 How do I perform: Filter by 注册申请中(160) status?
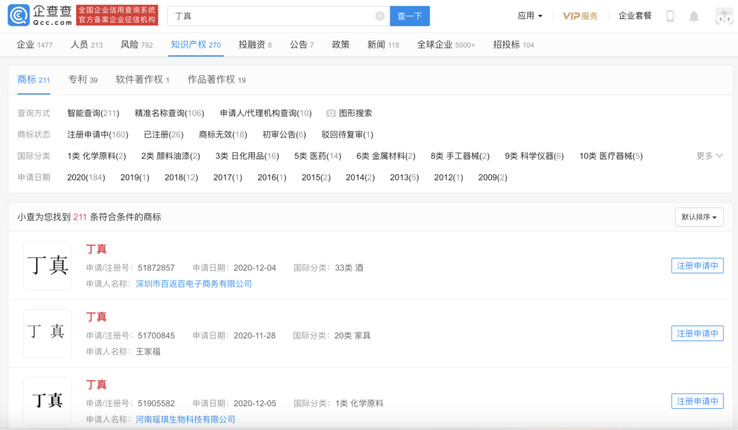97,135
